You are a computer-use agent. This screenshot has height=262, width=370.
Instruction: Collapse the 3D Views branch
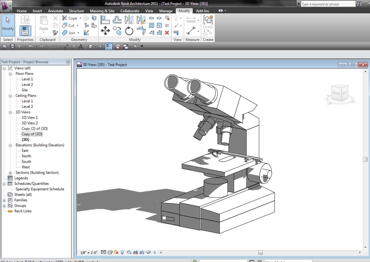pos(10,112)
